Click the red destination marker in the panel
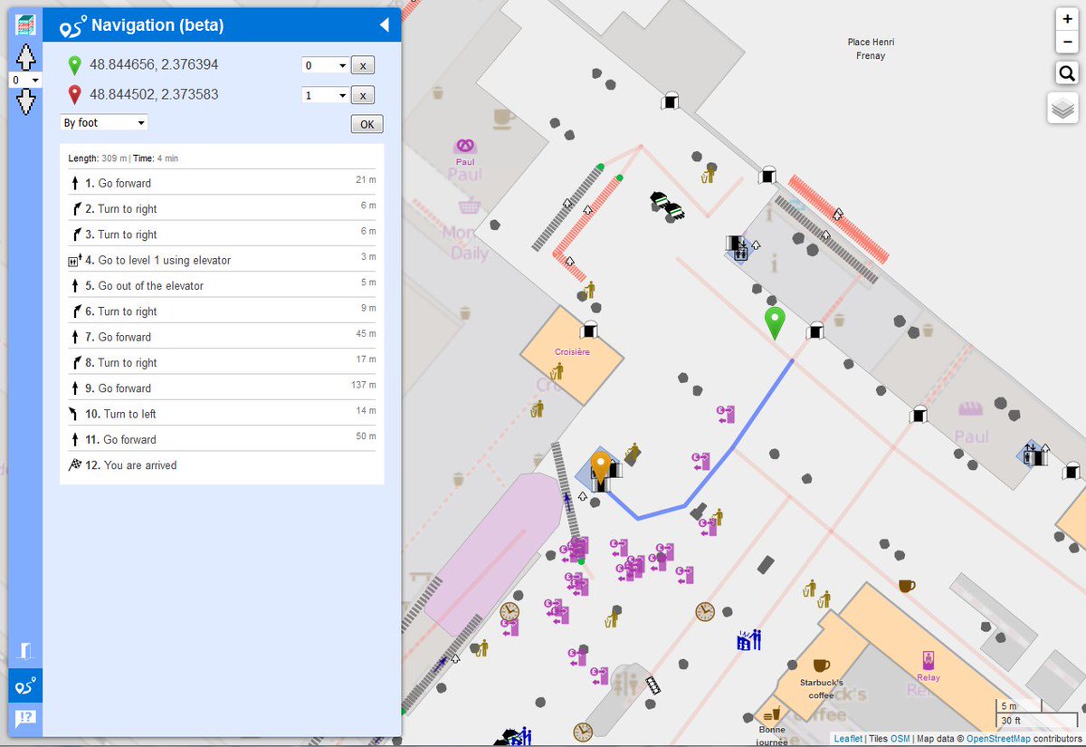Screen dimensions: 1086x747 (x=75, y=95)
